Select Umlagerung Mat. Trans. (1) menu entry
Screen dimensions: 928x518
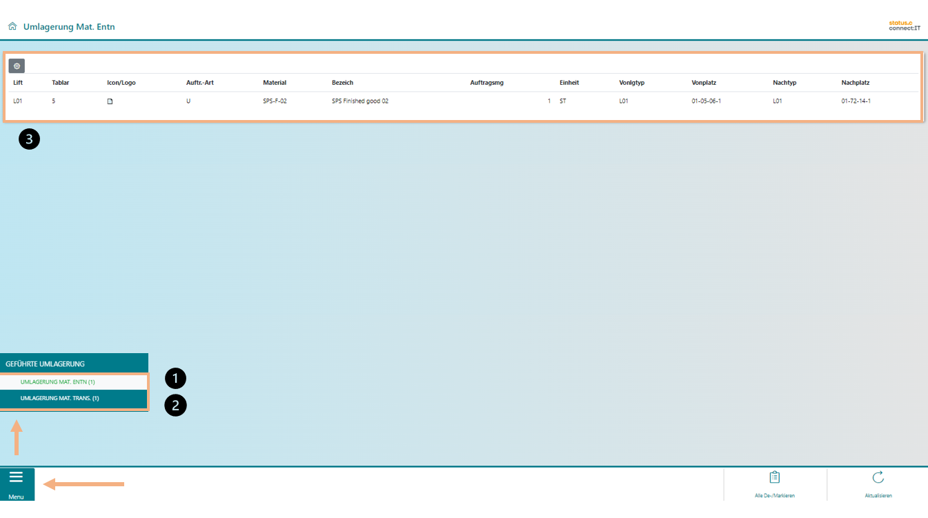(60, 399)
